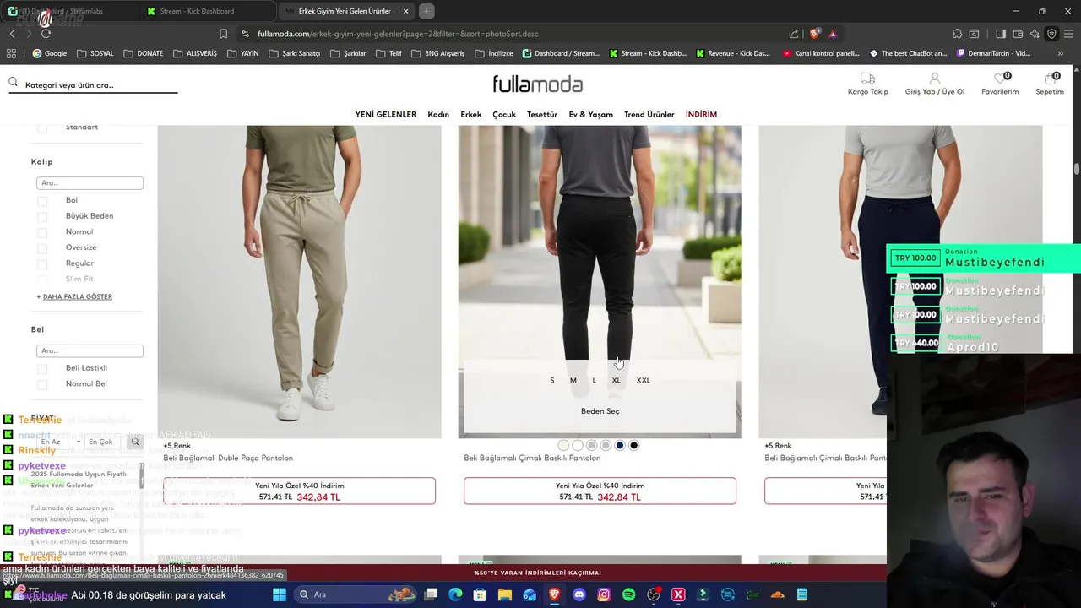Viewport: 1081px width, 608px height.
Task: Choose the navy color swatch on the black pants
Action: pos(620,445)
